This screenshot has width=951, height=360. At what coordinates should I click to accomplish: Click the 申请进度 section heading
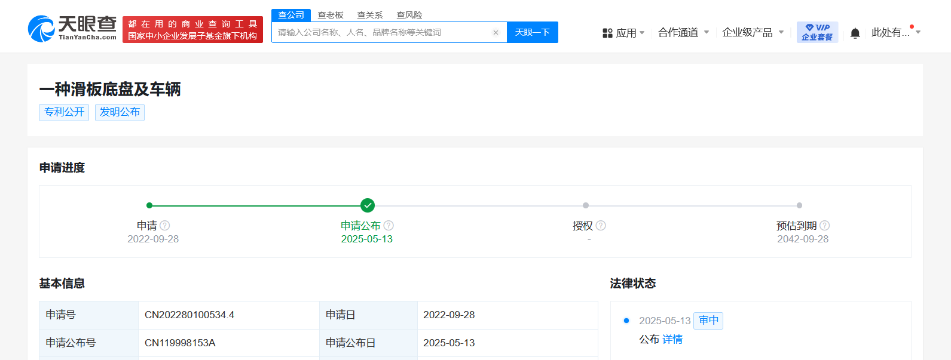[x=62, y=168]
